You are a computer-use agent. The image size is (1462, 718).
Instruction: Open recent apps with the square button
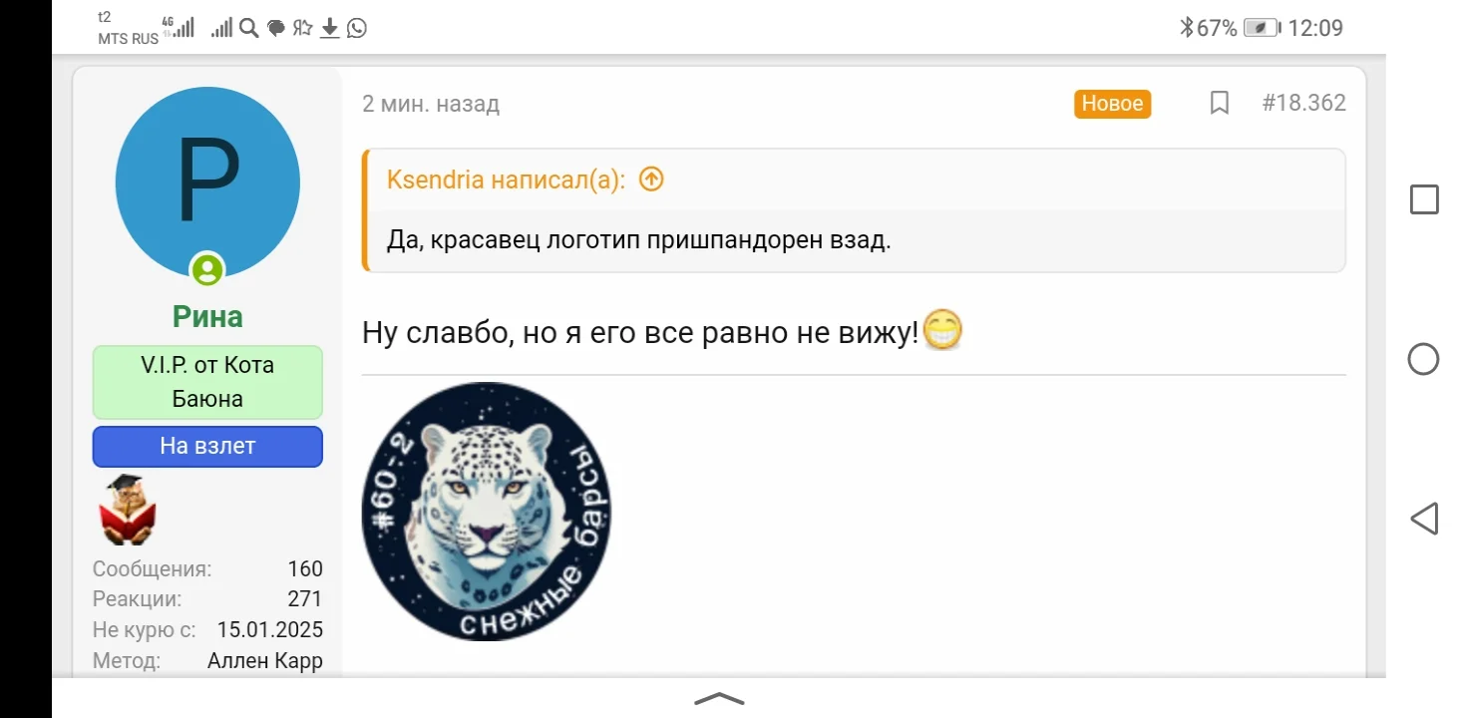[x=1424, y=199]
